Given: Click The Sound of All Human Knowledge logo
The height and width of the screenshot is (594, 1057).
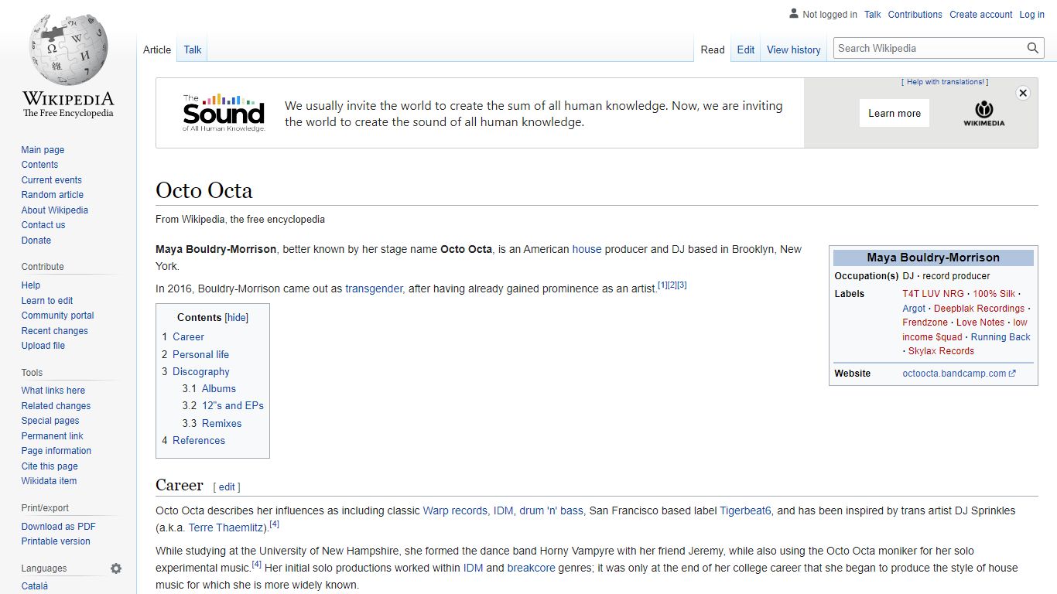Looking at the screenshot, I should (x=224, y=113).
